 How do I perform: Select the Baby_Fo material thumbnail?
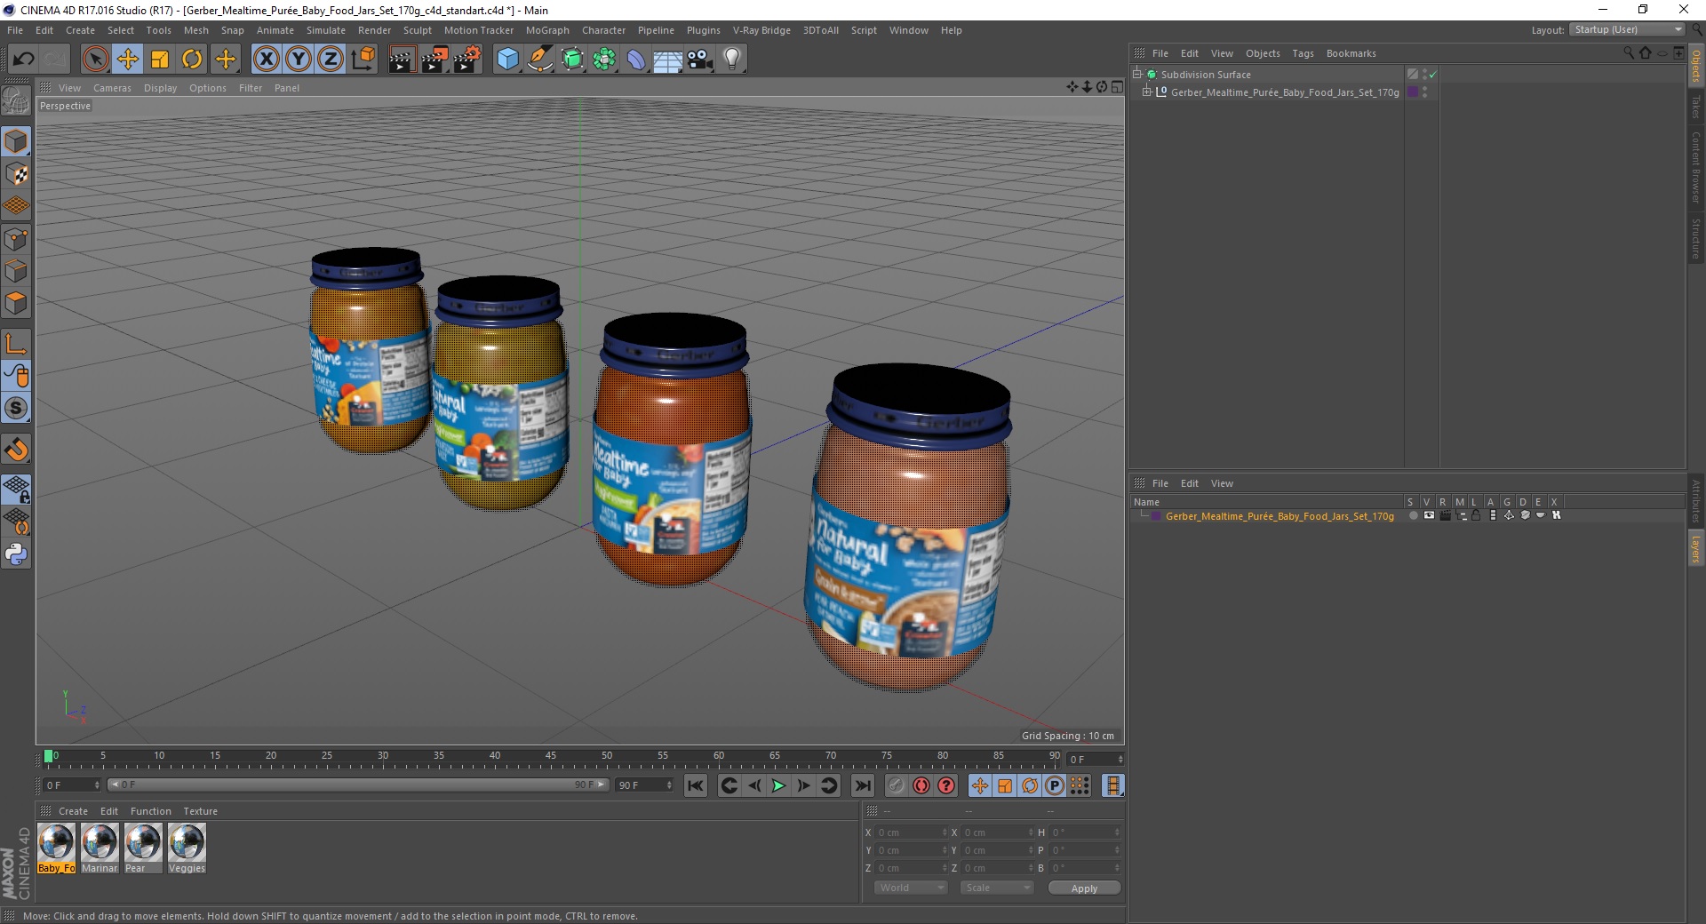tap(56, 848)
